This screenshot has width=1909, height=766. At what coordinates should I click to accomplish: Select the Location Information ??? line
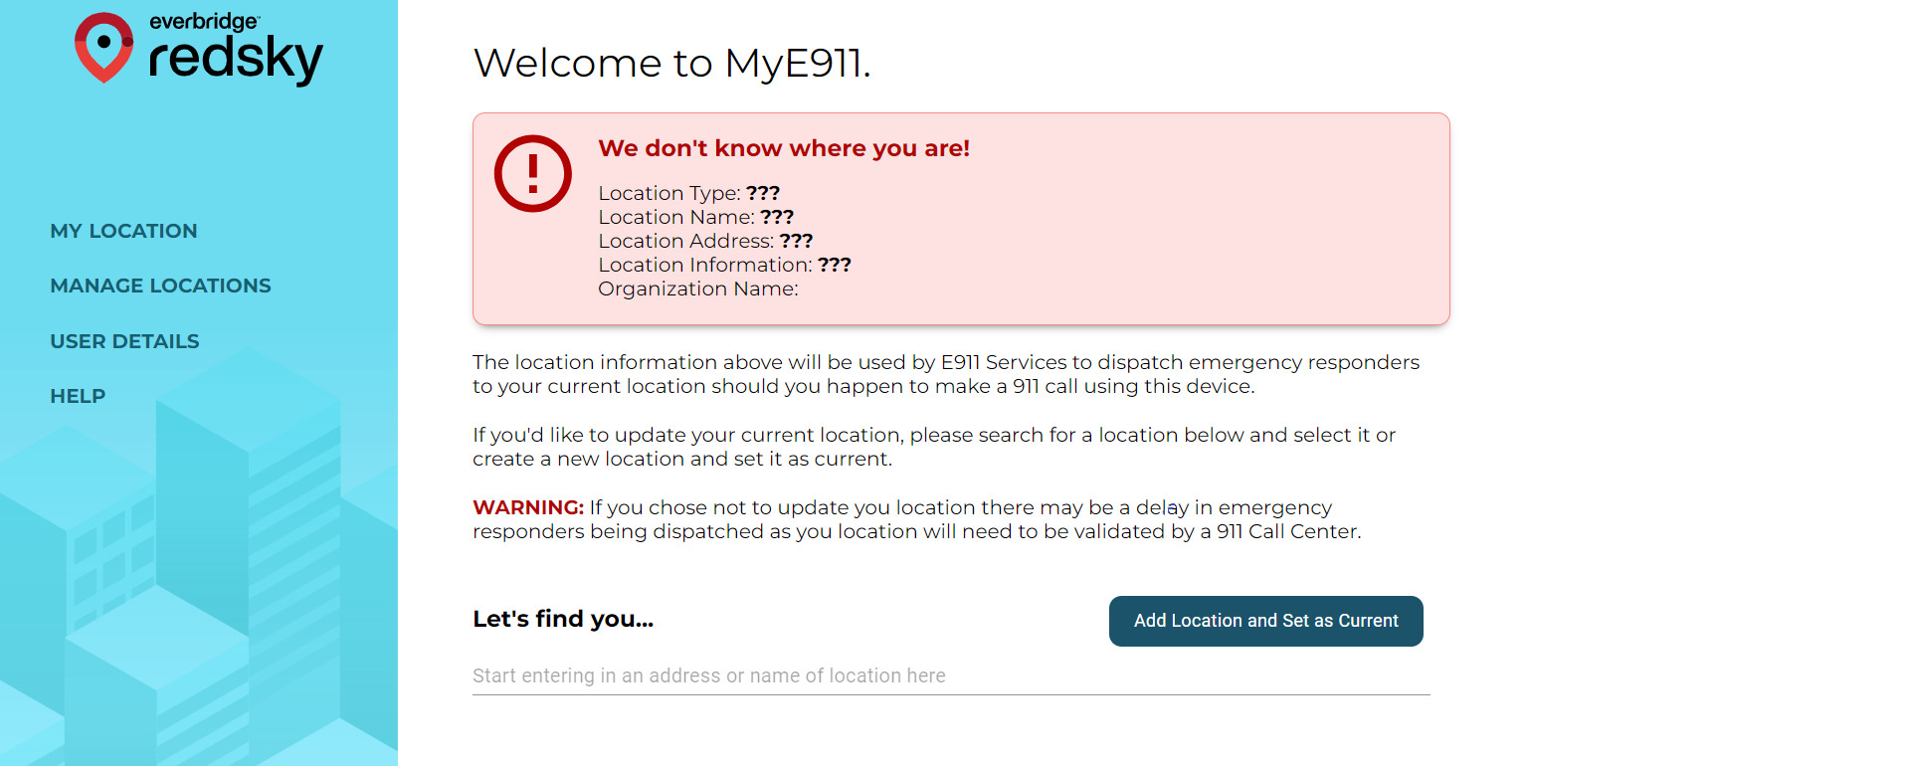[x=724, y=265]
